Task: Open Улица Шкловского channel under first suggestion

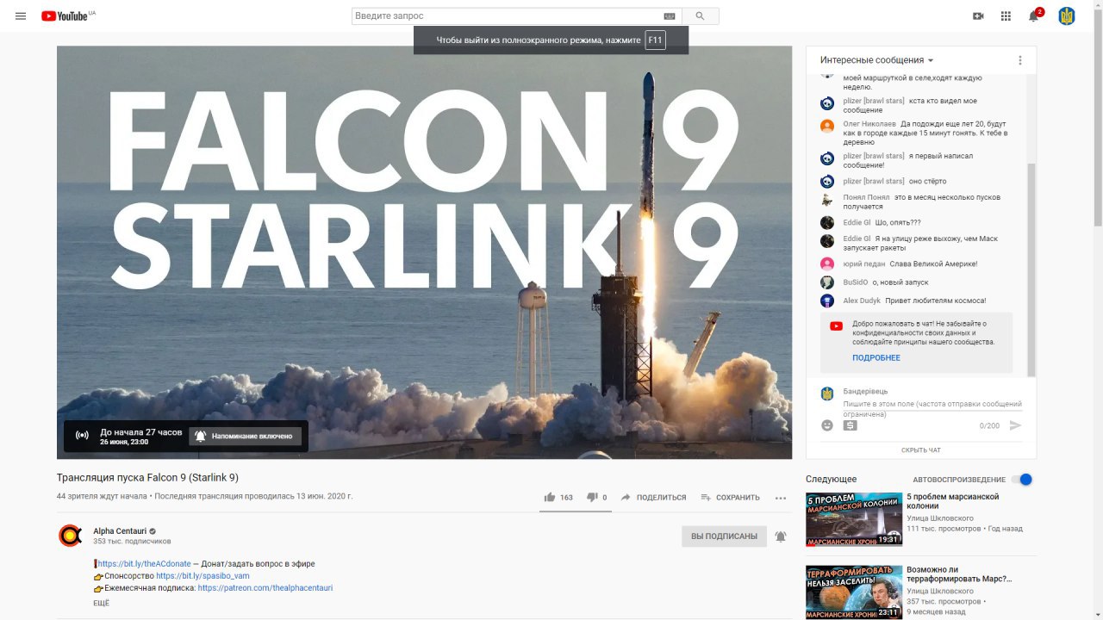Action: click(940, 518)
